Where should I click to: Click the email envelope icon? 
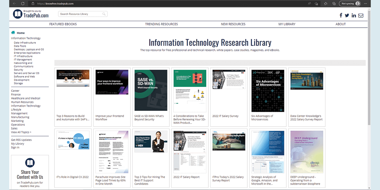(x=361, y=16)
